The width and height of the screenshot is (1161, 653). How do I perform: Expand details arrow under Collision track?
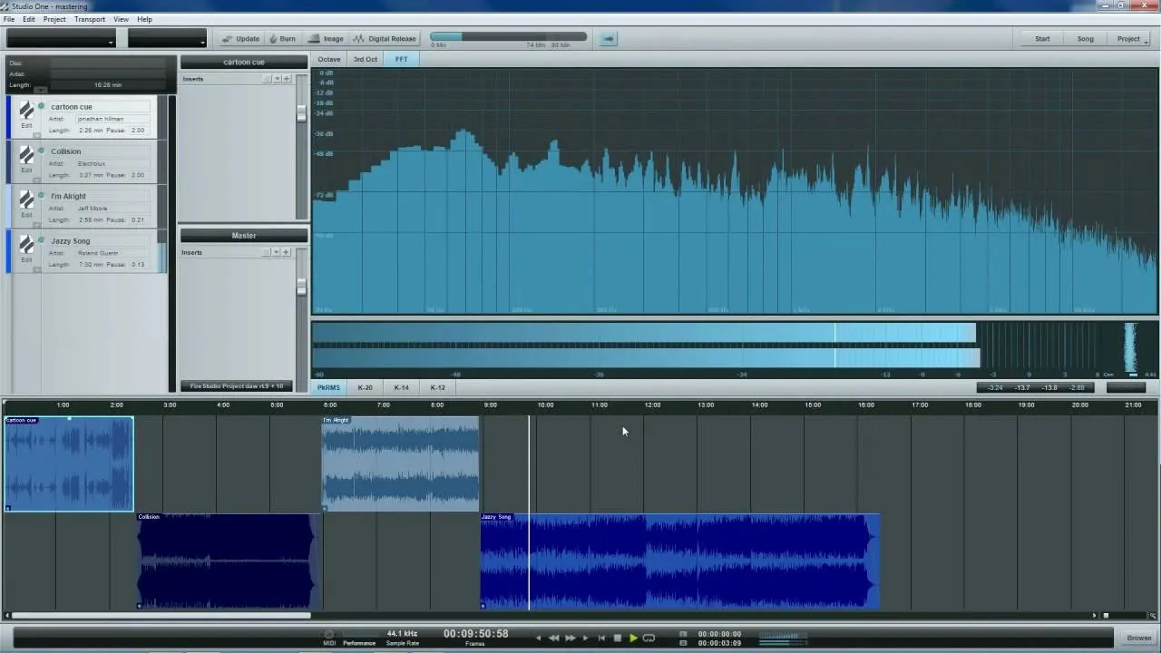point(37,180)
